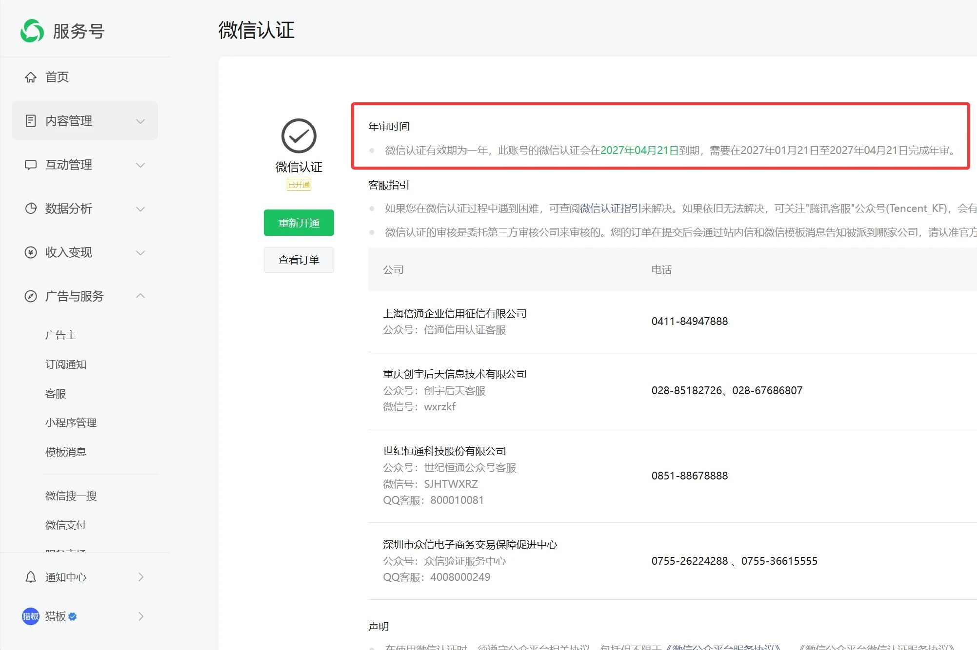This screenshot has width=977, height=650.
Task: Click the green 服务号 logo icon
Action: [x=32, y=31]
